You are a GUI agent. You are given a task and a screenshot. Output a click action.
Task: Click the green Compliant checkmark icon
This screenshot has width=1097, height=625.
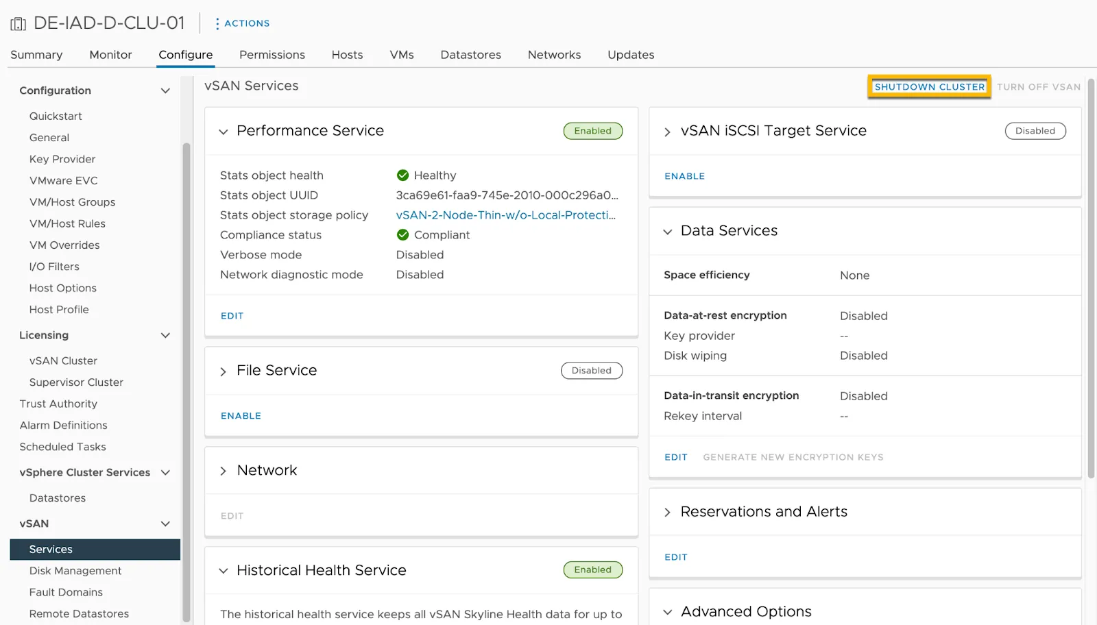402,235
